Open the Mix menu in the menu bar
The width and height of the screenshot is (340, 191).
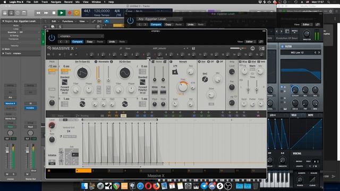point(78,2)
